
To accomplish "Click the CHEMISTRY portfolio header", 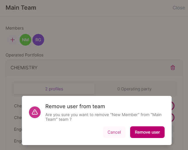I will [24, 68].
